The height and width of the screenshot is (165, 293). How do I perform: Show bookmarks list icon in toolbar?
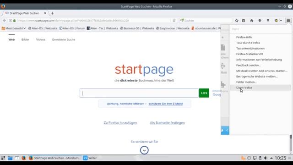click(x=243, y=20)
